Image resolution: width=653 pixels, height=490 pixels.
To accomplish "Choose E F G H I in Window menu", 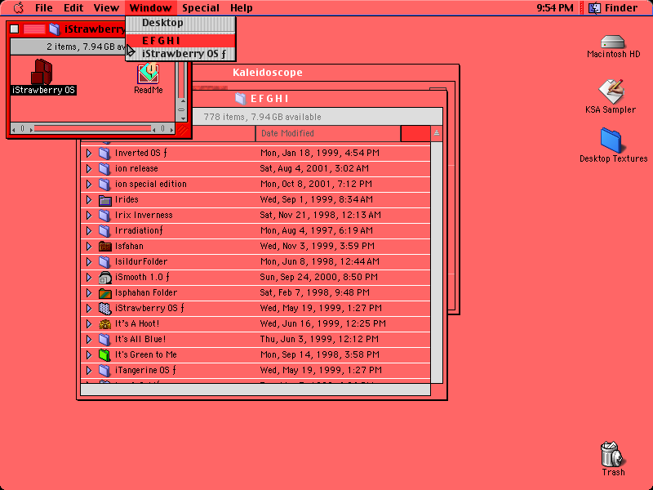I will tap(180, 40).
